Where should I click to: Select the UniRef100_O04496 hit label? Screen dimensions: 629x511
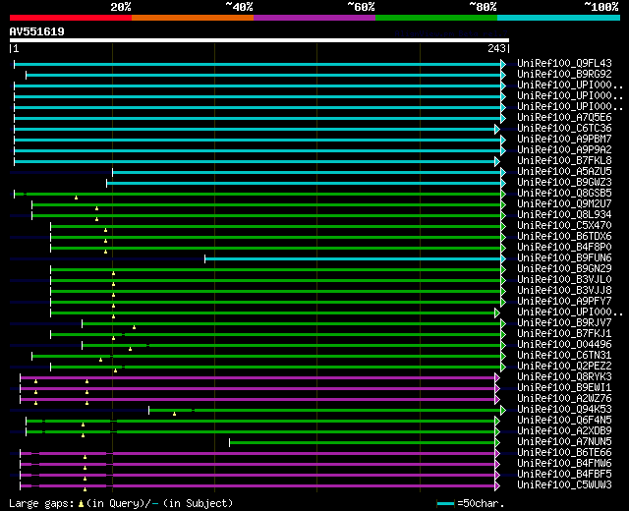pos(565,345)
